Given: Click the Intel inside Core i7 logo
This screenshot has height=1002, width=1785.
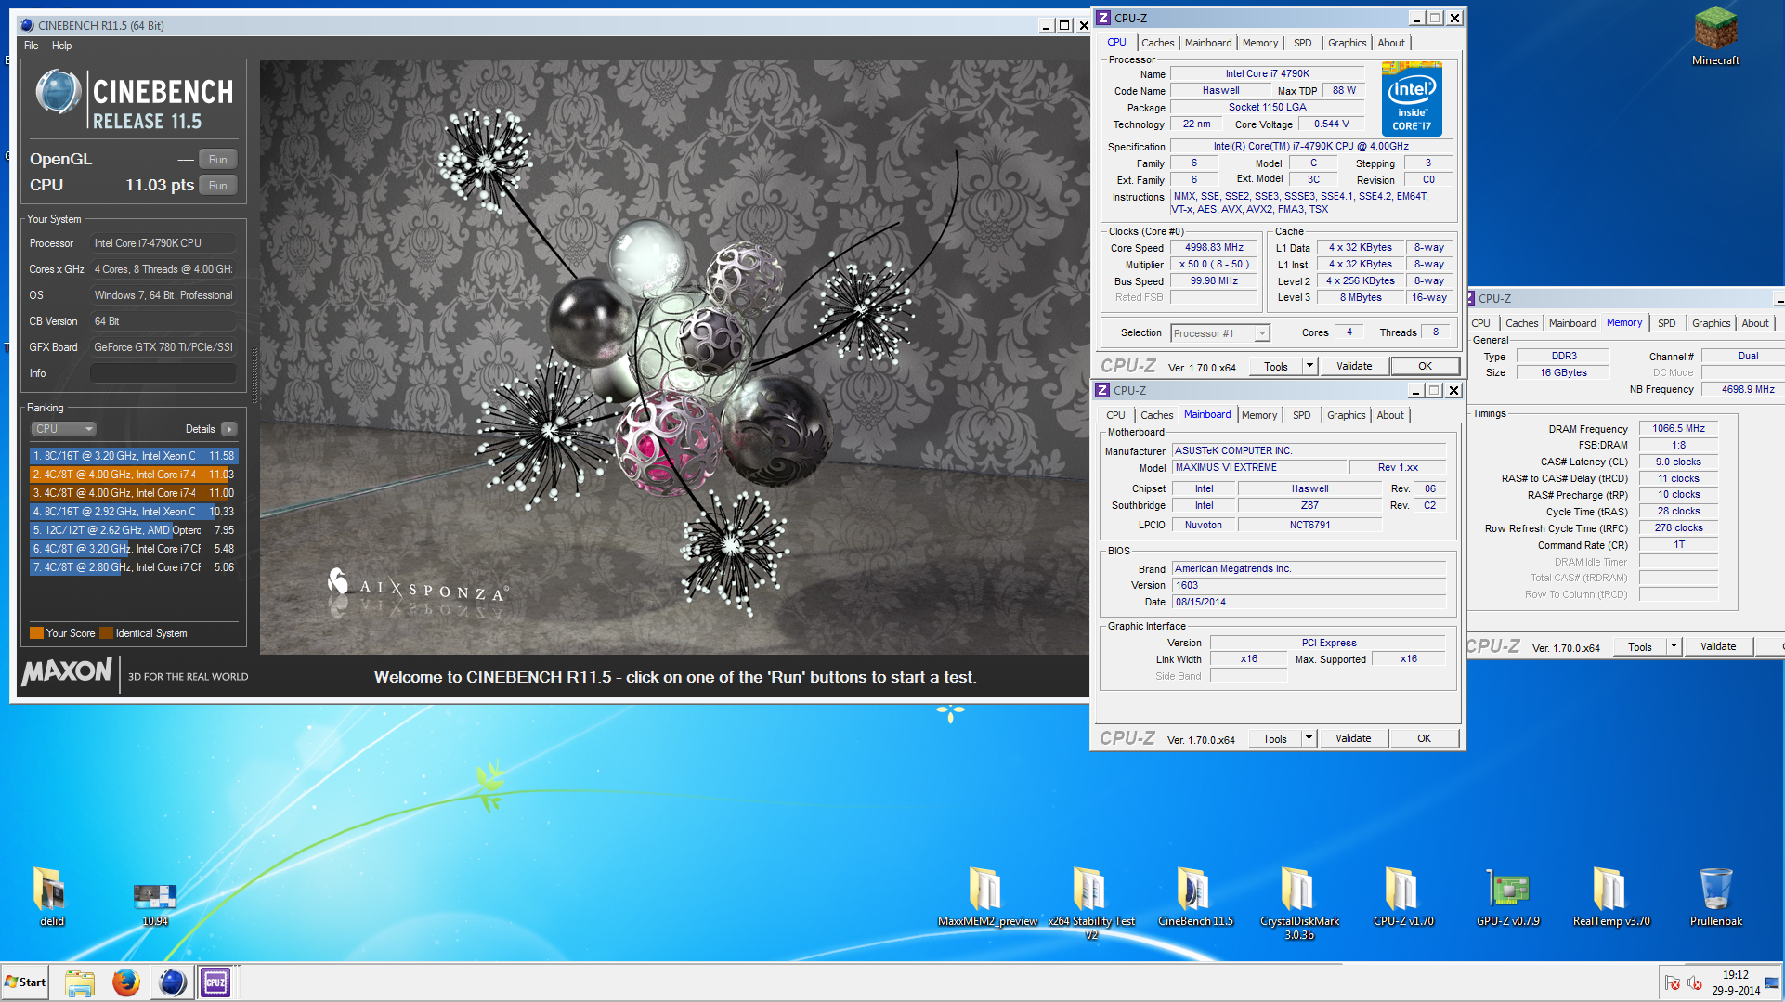Looking at the screenshot, I should point(1411,98).
